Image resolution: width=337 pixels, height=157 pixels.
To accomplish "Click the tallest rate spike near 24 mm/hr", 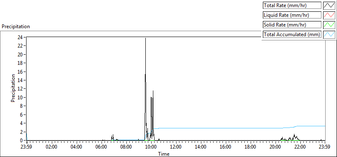I will point(145,39).
